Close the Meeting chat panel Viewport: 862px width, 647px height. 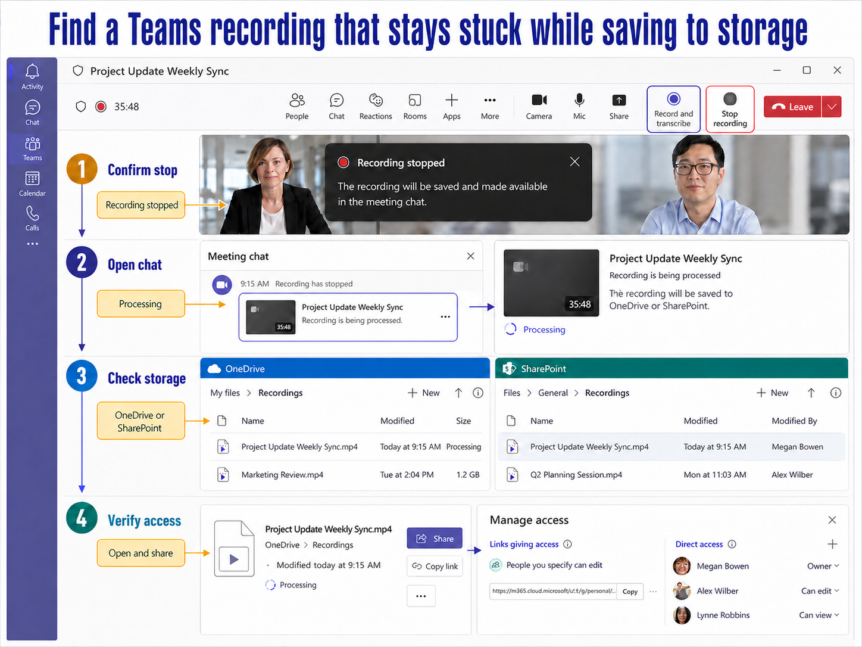(x=470, y=256)
